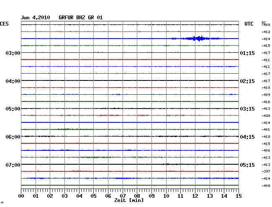Click the DC offset value "-401"
This screenshot has width=272, height=207.
point(266,129)
